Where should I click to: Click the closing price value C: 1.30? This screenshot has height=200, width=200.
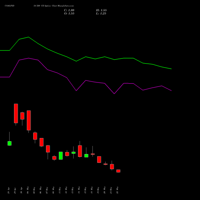(x=69, y=10)
